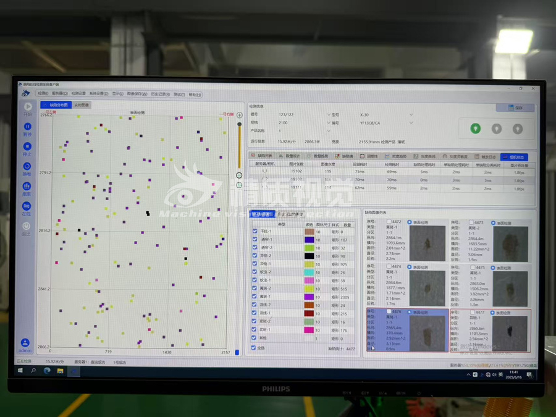Toggle the 黄斑-1 defect type checkbox

click(x=255, y=289)
